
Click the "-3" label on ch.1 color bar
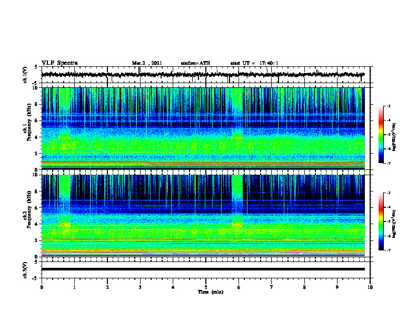(389, 106)
